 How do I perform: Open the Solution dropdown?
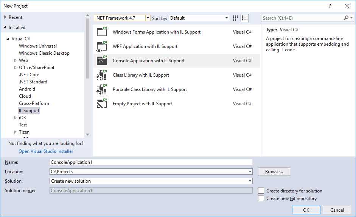pos(250,181)
